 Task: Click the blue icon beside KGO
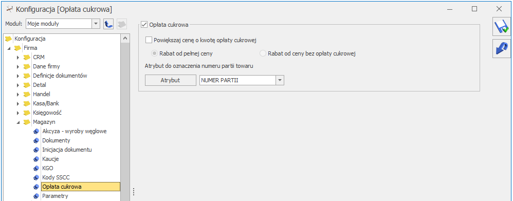point(36,168)
